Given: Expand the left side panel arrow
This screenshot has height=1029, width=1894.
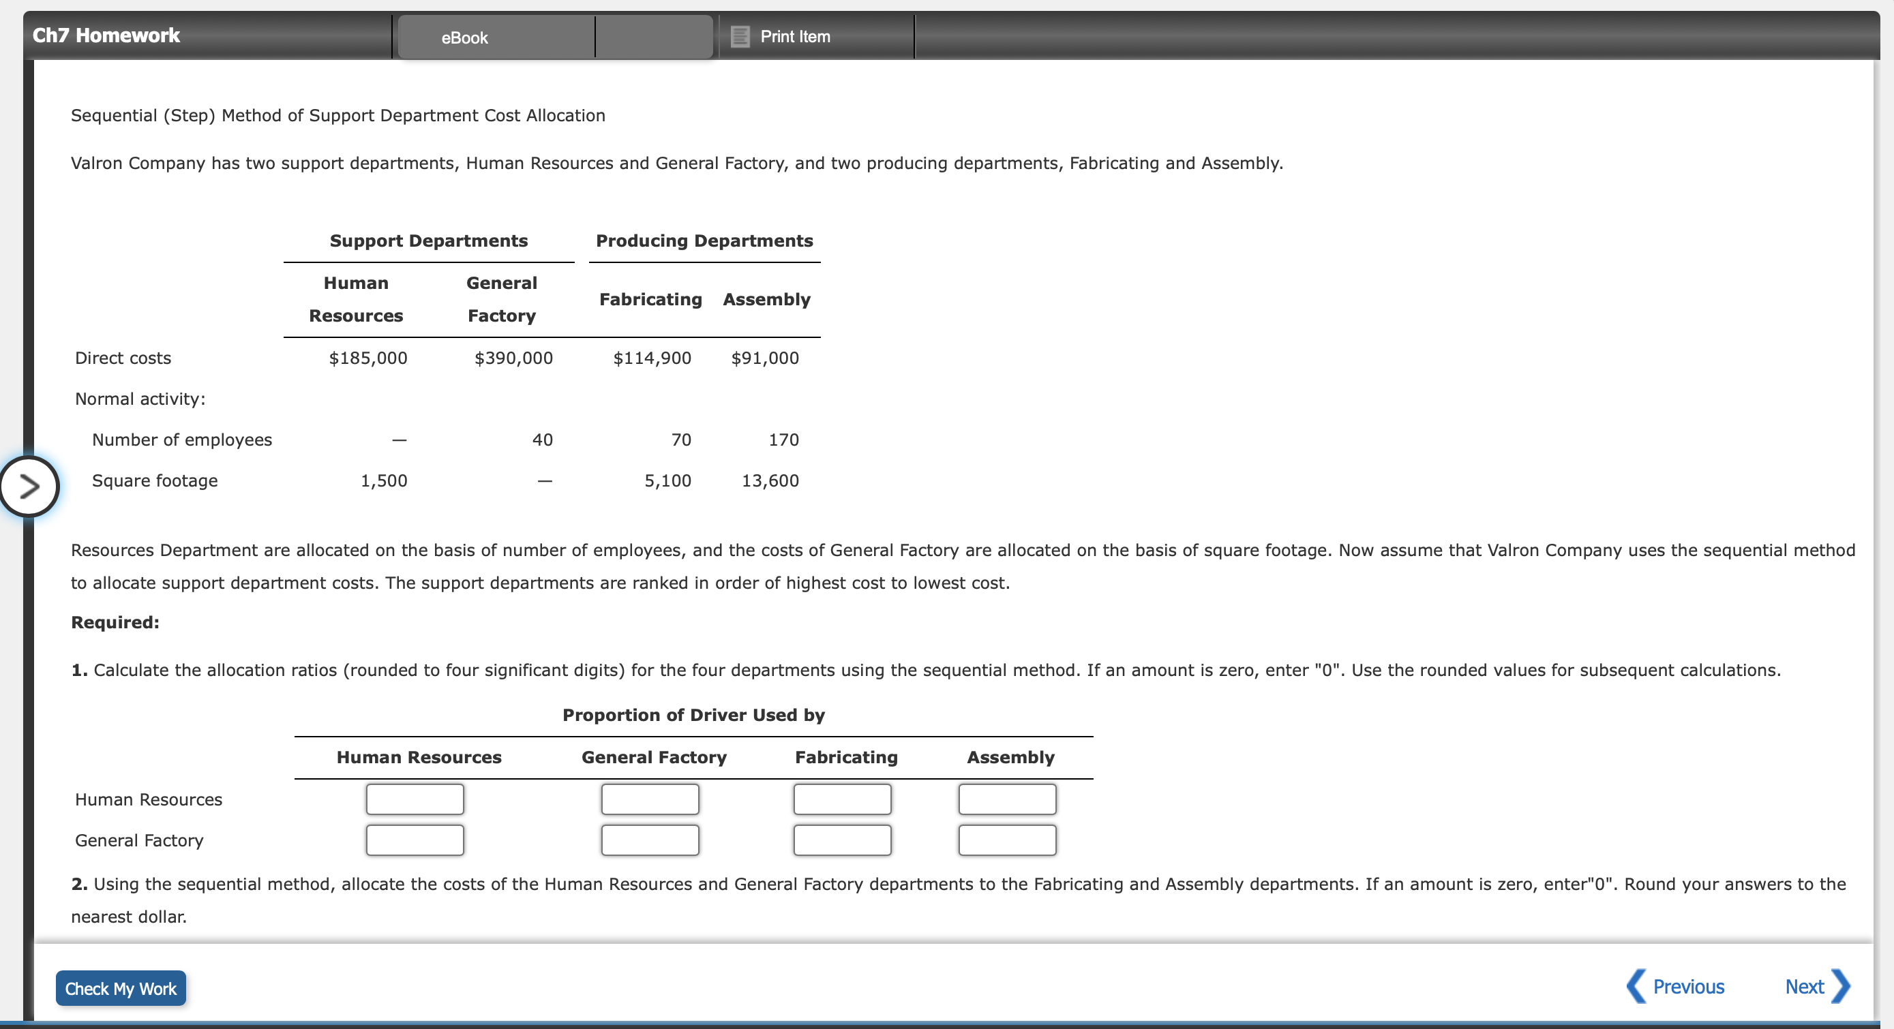Looking at the screenshot, I should click(x=31, y=486).
